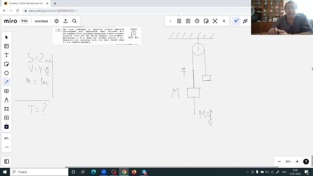Open the sticky note icon in top toolbar

(x=206, y=21)
